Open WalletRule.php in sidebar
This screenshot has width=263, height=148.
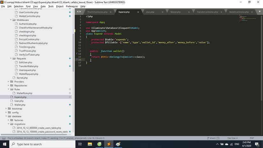pyautogui.click(x=24, y=93)
